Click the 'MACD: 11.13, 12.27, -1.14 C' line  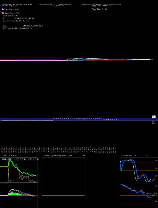click(16, 21)
